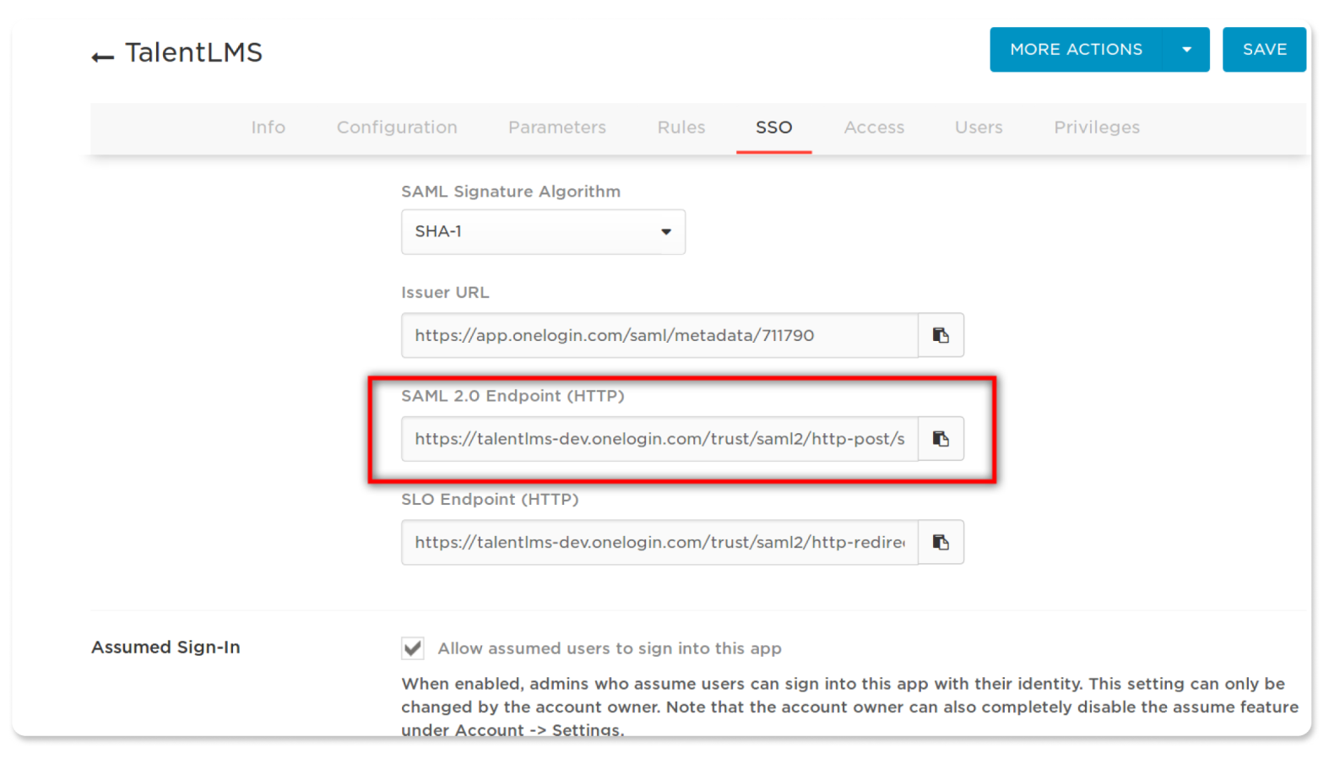Image resolution: width=1329 pixels, height=764 pixels.
Task: Save the TalentLMS app settings
Action: pyautogui.click(x=1264, y=50)
